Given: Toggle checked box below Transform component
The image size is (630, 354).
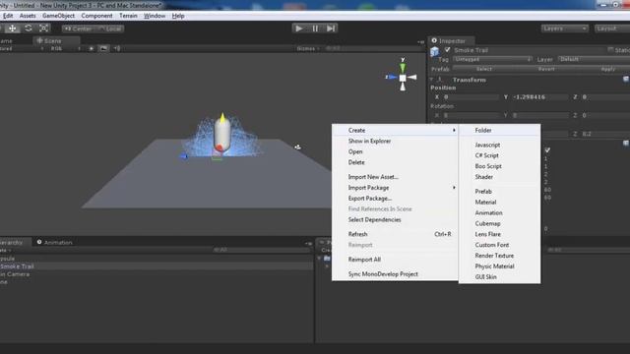Looking at the screenshot, I should pos(547,150).
